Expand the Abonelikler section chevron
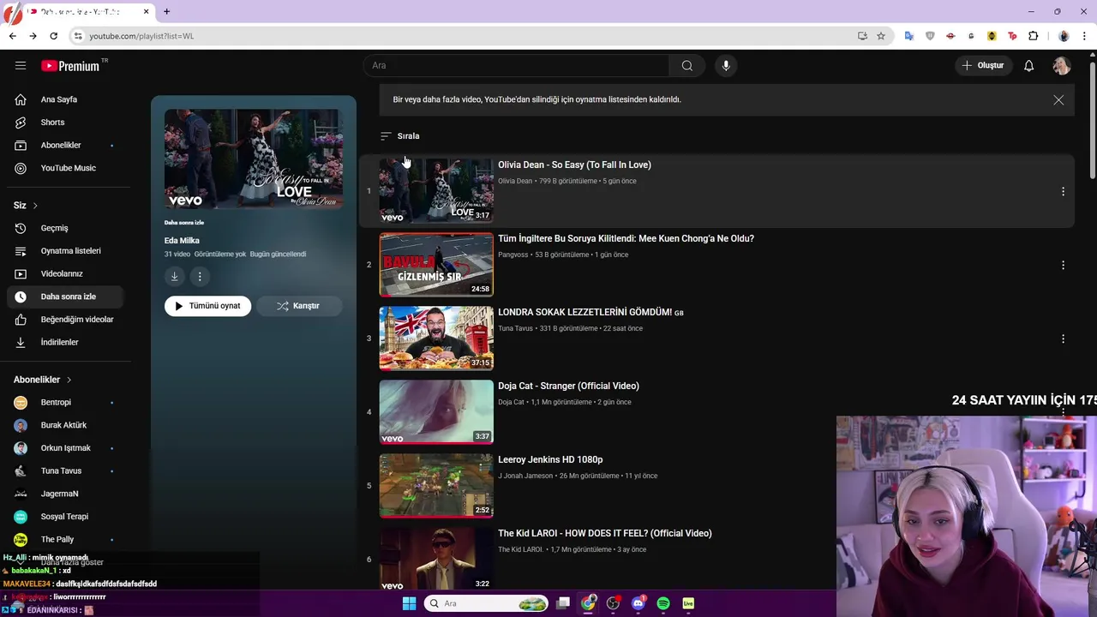Viewport: 1097px width, 617px height. click(69, 380)
